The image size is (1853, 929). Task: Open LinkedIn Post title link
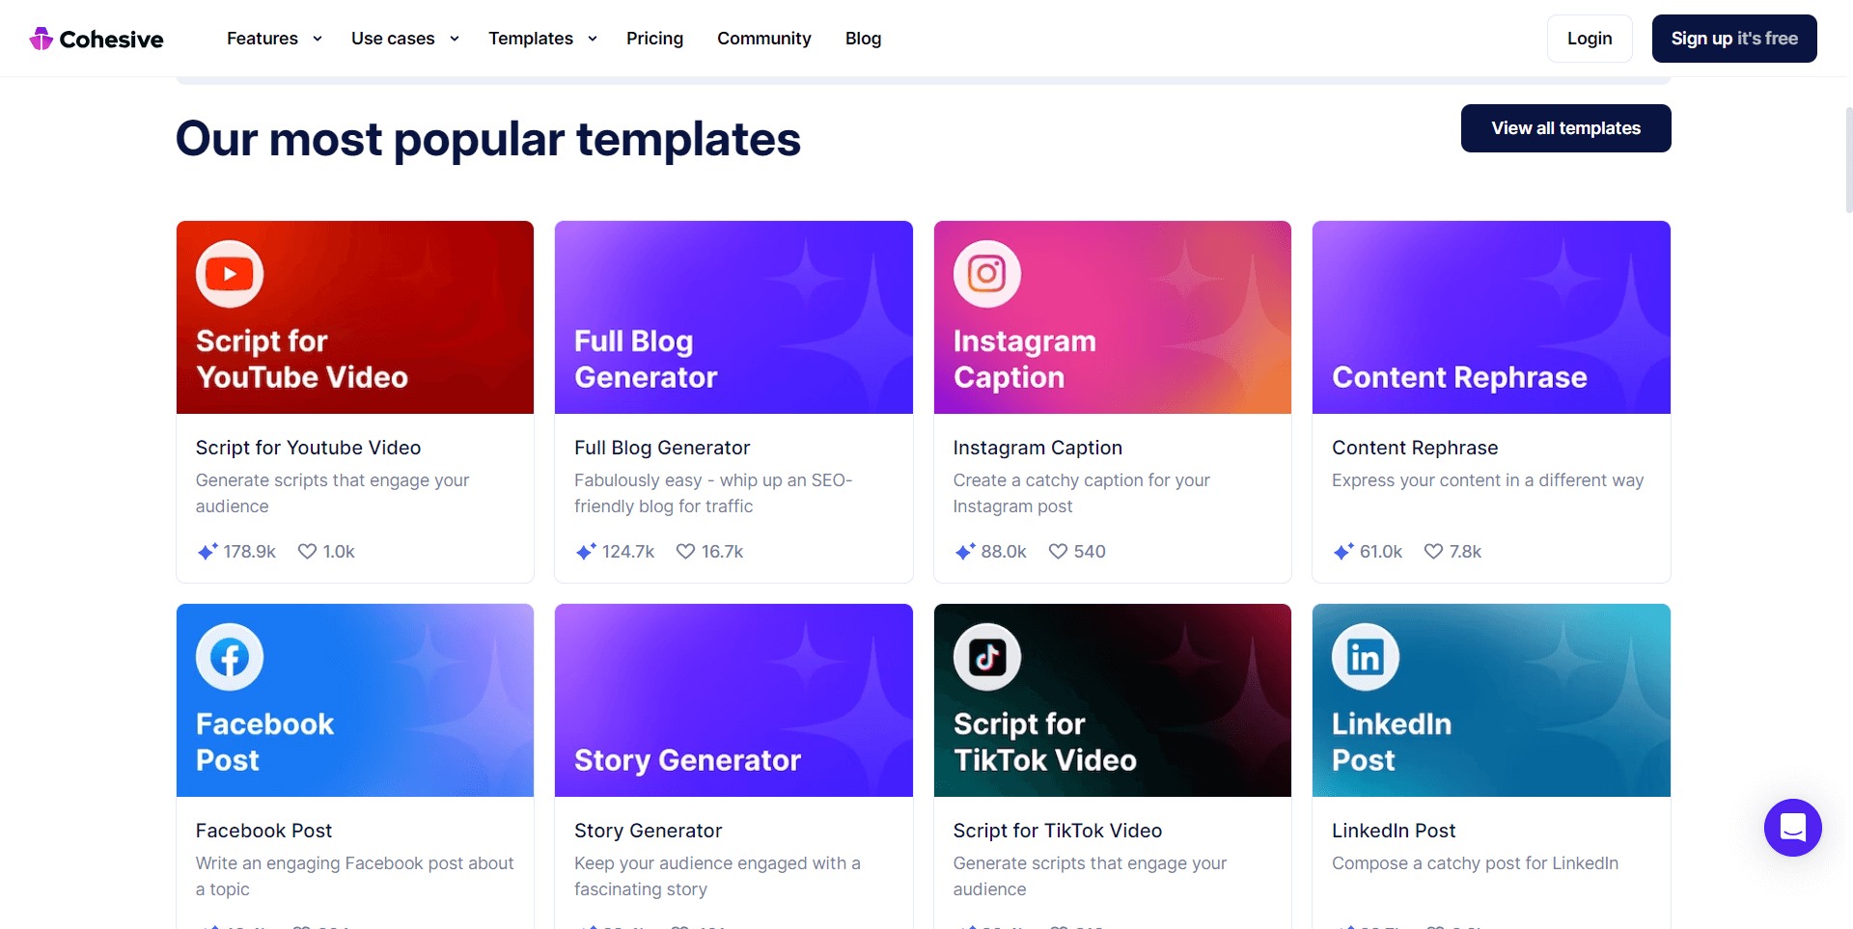(x=1394, y=831)
